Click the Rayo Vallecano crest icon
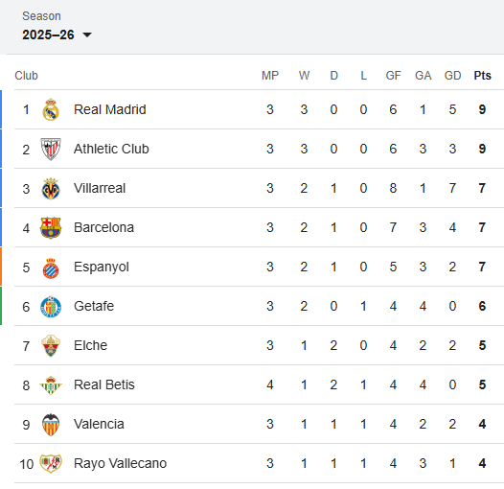Image resolution: width=504 pixels, height=489 pixels. tap(51, 463)
